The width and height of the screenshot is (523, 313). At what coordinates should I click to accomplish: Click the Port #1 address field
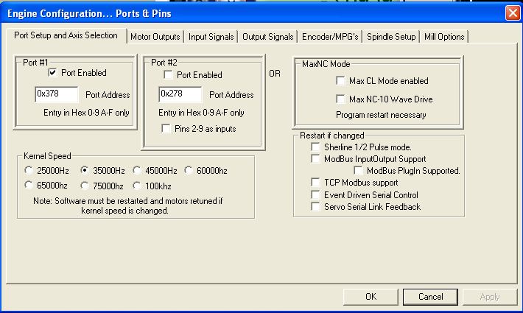coord(56,95)
